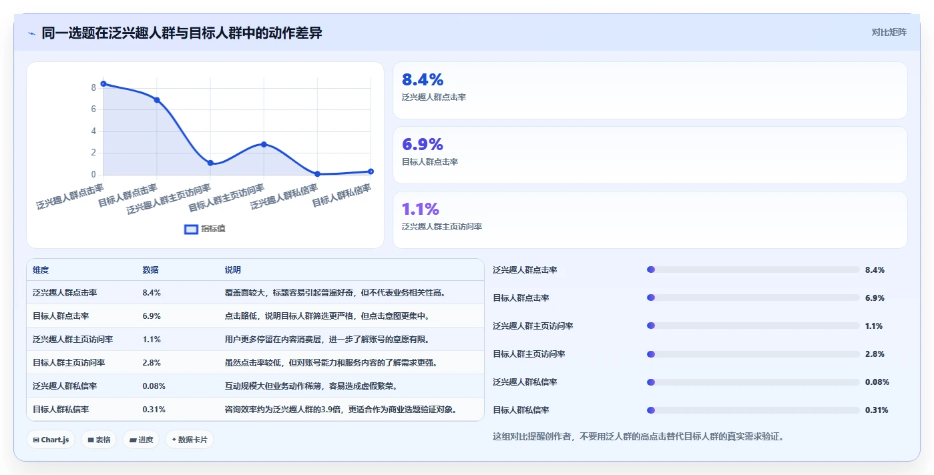Click table cell 2.8% in 目标人群主页访问率 row

click(x=152, y=362)
